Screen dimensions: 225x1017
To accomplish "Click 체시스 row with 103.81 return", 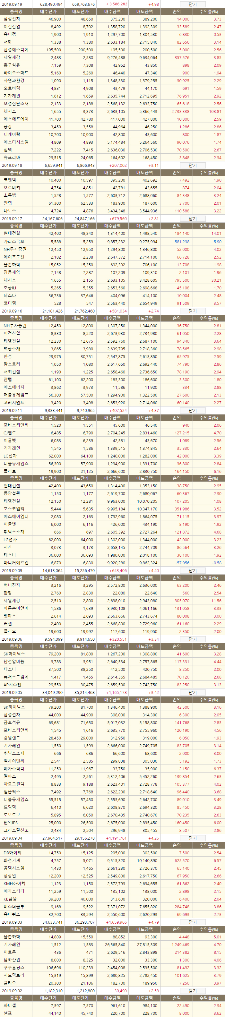I will point(112,111).
